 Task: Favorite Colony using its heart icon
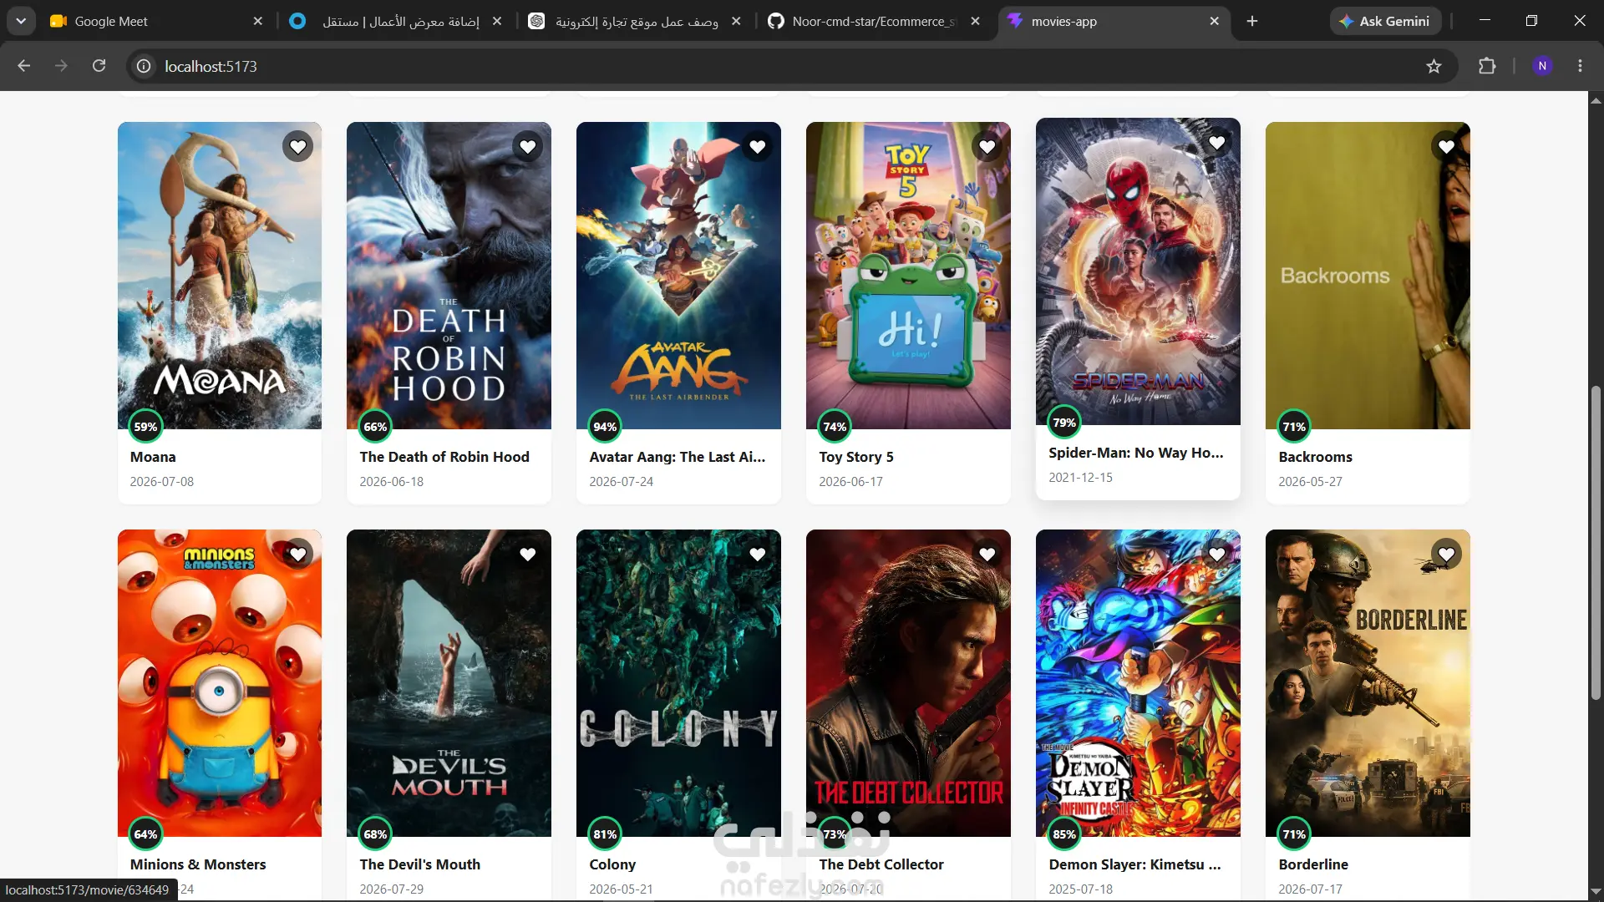tap(758, 555)
